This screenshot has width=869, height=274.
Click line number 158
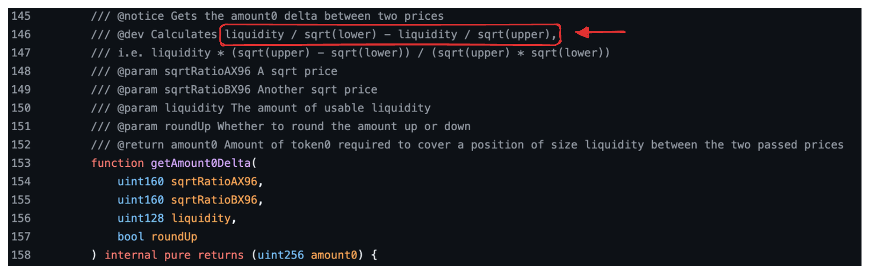(x=21, y=255)
